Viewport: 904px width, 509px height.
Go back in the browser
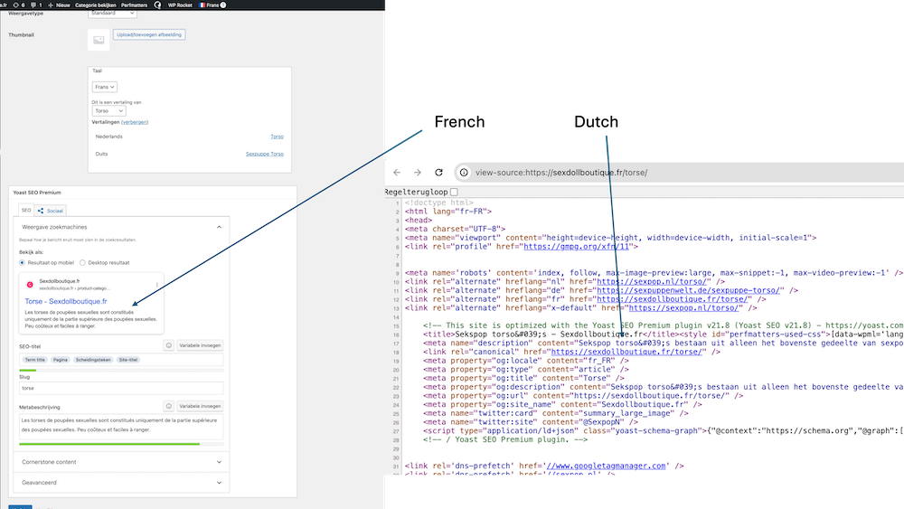(x=397, y=173)
